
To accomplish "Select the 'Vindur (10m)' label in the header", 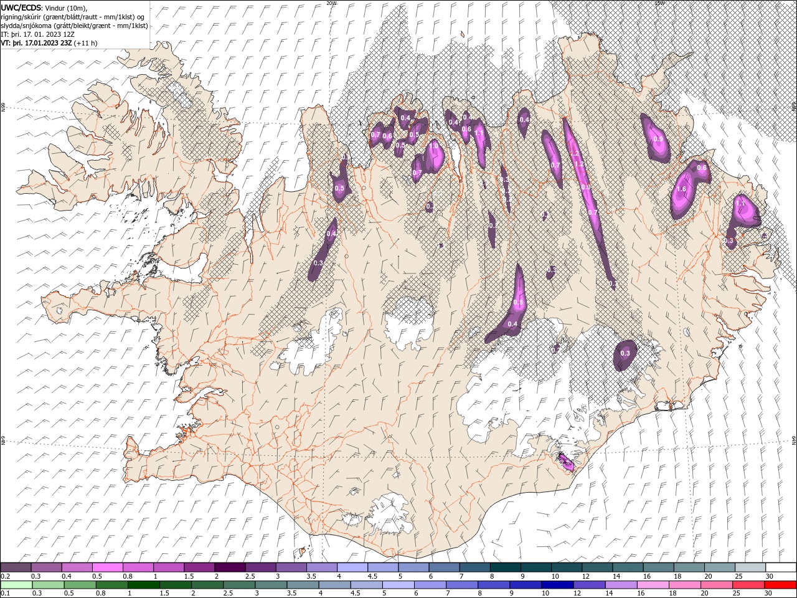I will pos(67,7).
